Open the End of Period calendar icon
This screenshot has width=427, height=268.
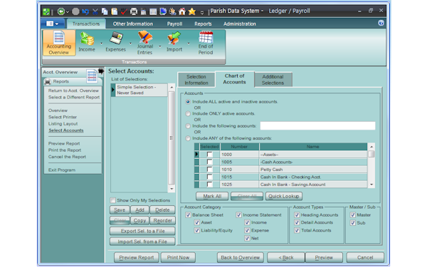[206, 43]
